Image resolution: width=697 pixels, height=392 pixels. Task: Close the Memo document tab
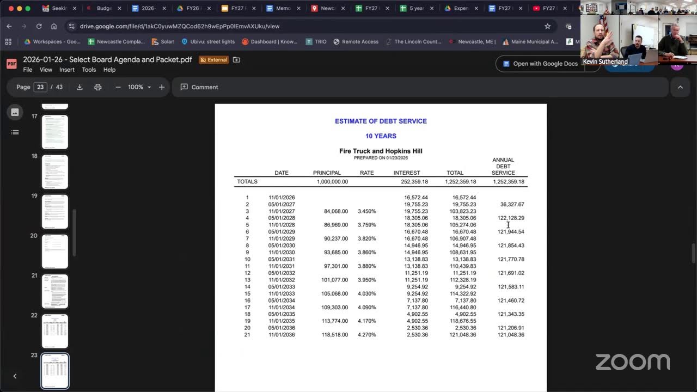298,9
